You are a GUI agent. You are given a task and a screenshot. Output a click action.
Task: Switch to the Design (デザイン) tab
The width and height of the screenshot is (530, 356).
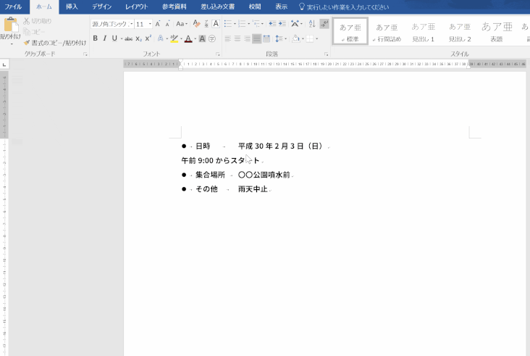pos(102,7)
